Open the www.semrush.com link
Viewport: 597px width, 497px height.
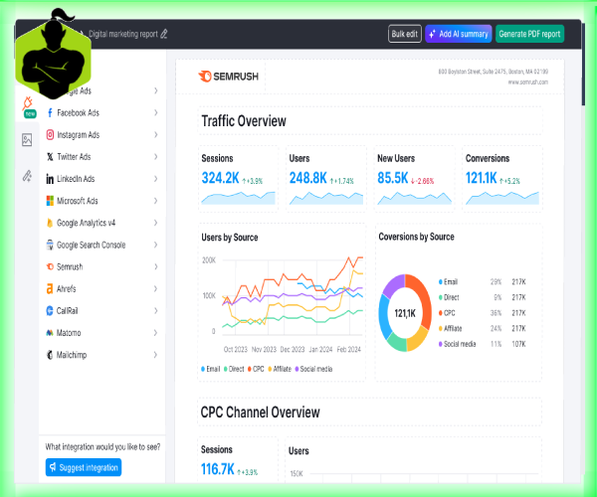[x=528, y=83]
